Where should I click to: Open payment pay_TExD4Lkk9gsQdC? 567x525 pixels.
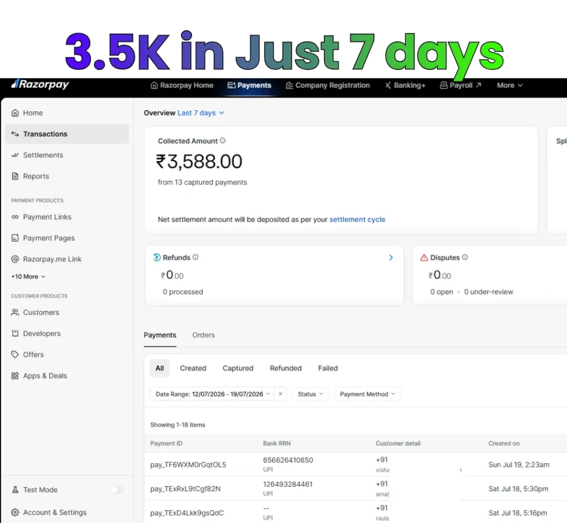point(187,513)
